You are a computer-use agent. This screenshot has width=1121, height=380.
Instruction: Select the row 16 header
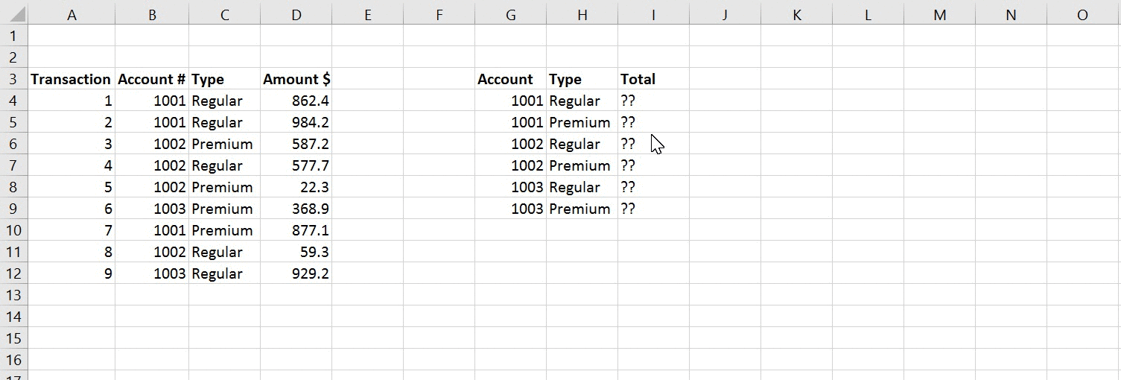pyautogui.click(x=14, y=360)
